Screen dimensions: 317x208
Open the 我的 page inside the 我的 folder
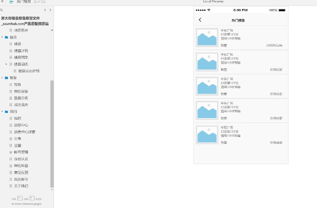17,118
